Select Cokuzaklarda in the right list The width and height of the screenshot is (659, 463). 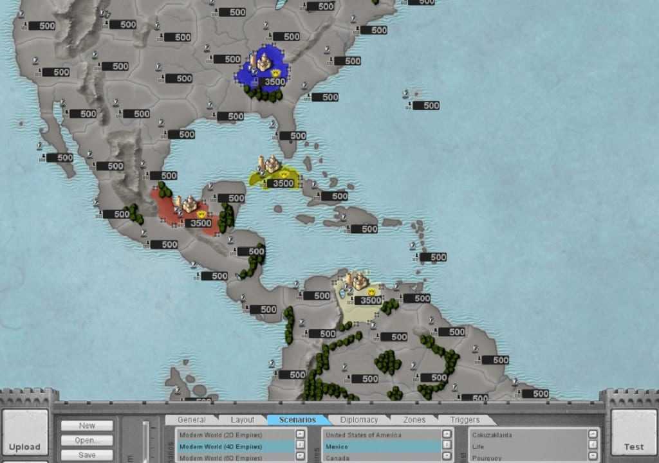point(528,435)
